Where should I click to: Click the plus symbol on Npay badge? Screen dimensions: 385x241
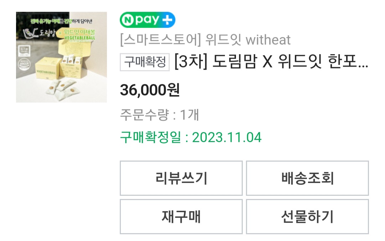click(167, 20)
